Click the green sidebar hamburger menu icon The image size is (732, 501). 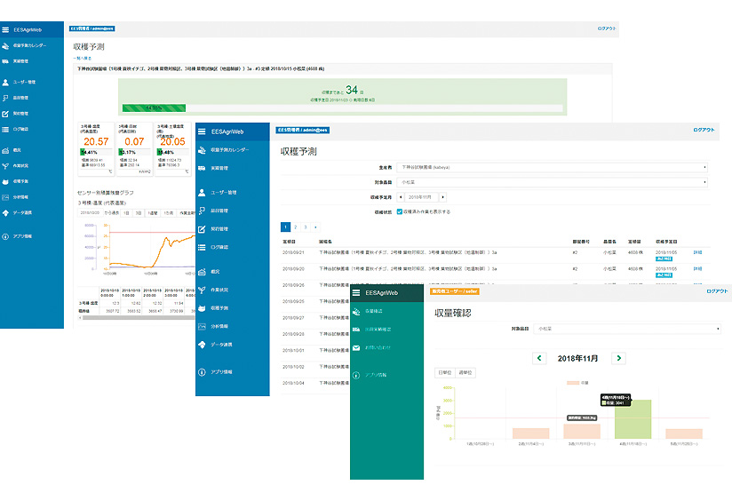point(357,292)
